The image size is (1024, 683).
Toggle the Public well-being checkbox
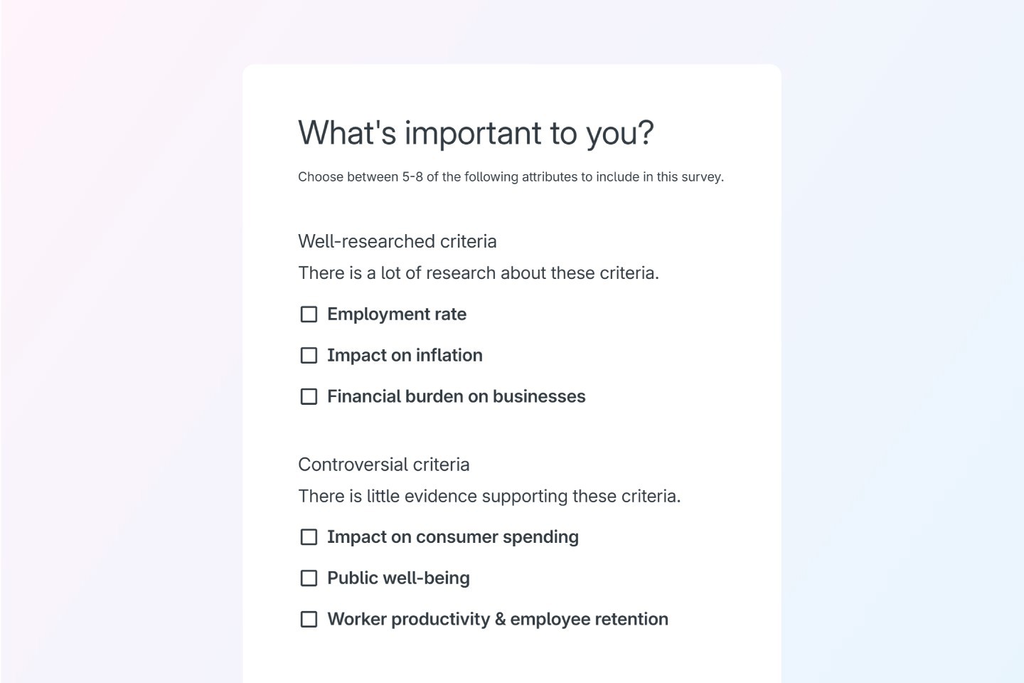click(309, 578)
